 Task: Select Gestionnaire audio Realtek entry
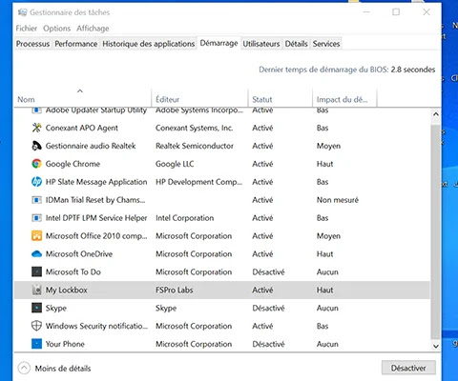91,146
